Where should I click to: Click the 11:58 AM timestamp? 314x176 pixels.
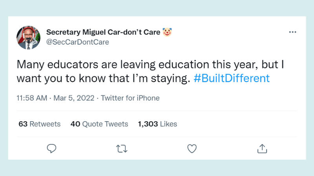[31, 98]
